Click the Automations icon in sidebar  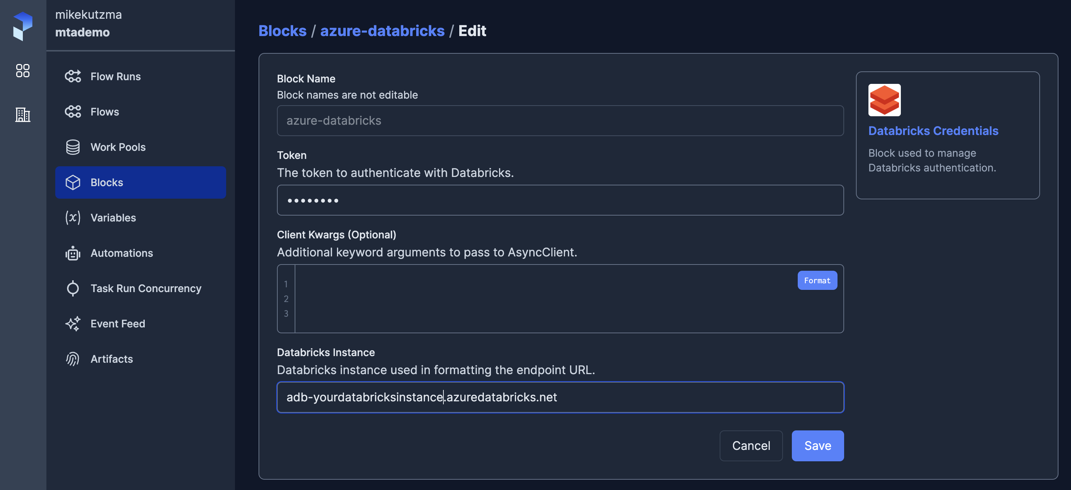73,253
